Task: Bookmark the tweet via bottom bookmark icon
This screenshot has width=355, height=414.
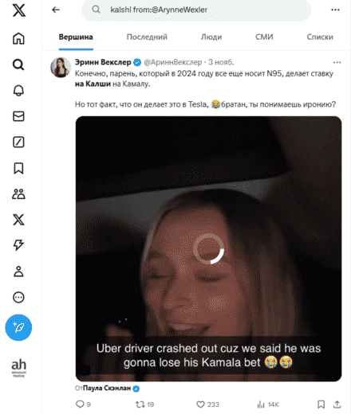Action: tap(321, 404)
